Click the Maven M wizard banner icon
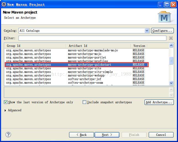The height and width of the screenshot is (142, 178). click(x=164, y=17)
